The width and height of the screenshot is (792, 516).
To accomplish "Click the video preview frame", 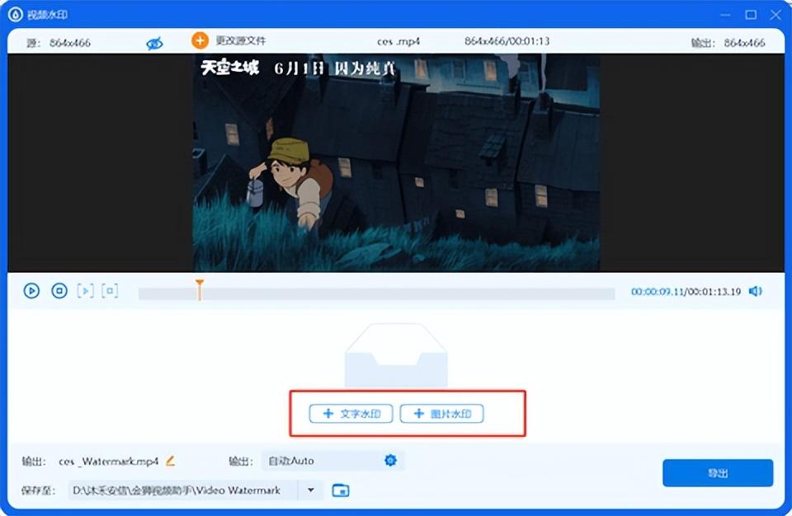I will (396, 162).
